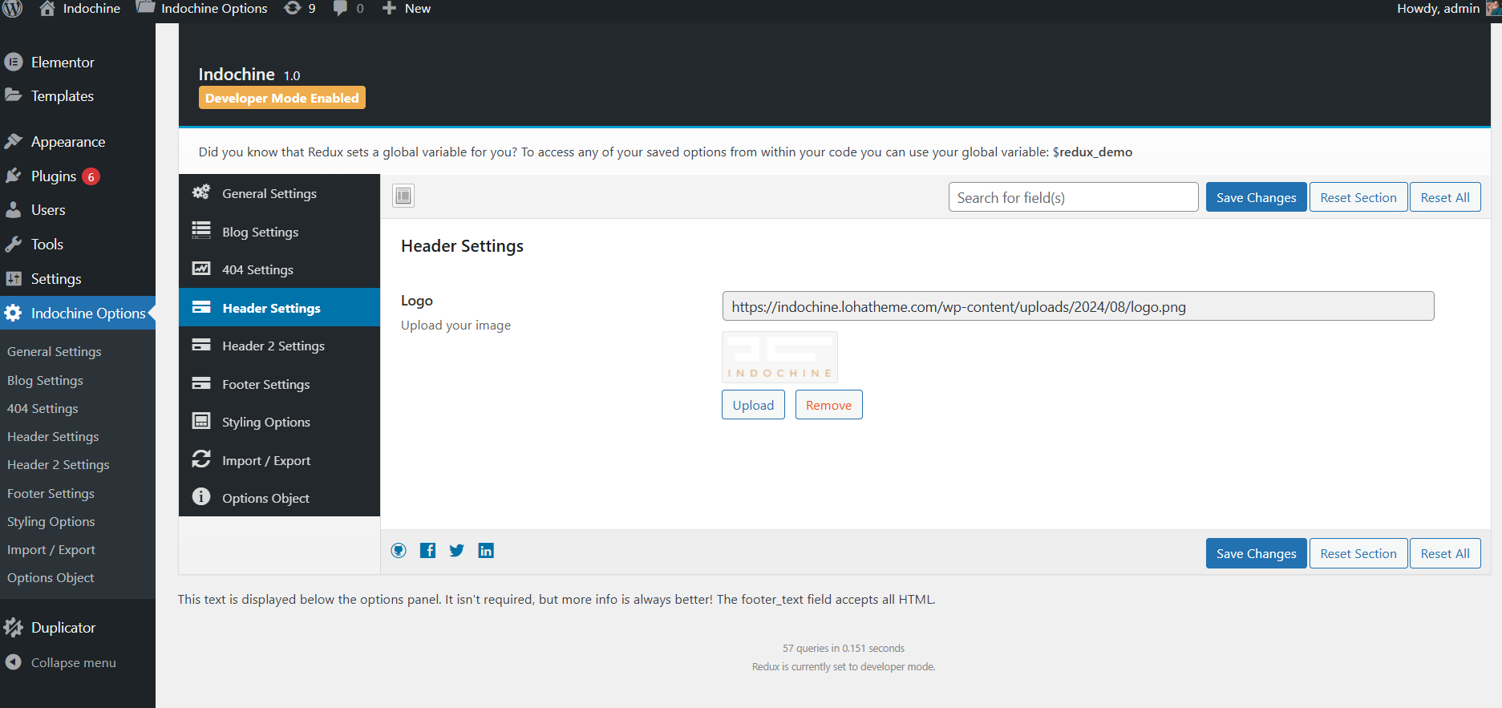Open the Import / Export tab
The image size is (1502, 708).
(265, 460)
